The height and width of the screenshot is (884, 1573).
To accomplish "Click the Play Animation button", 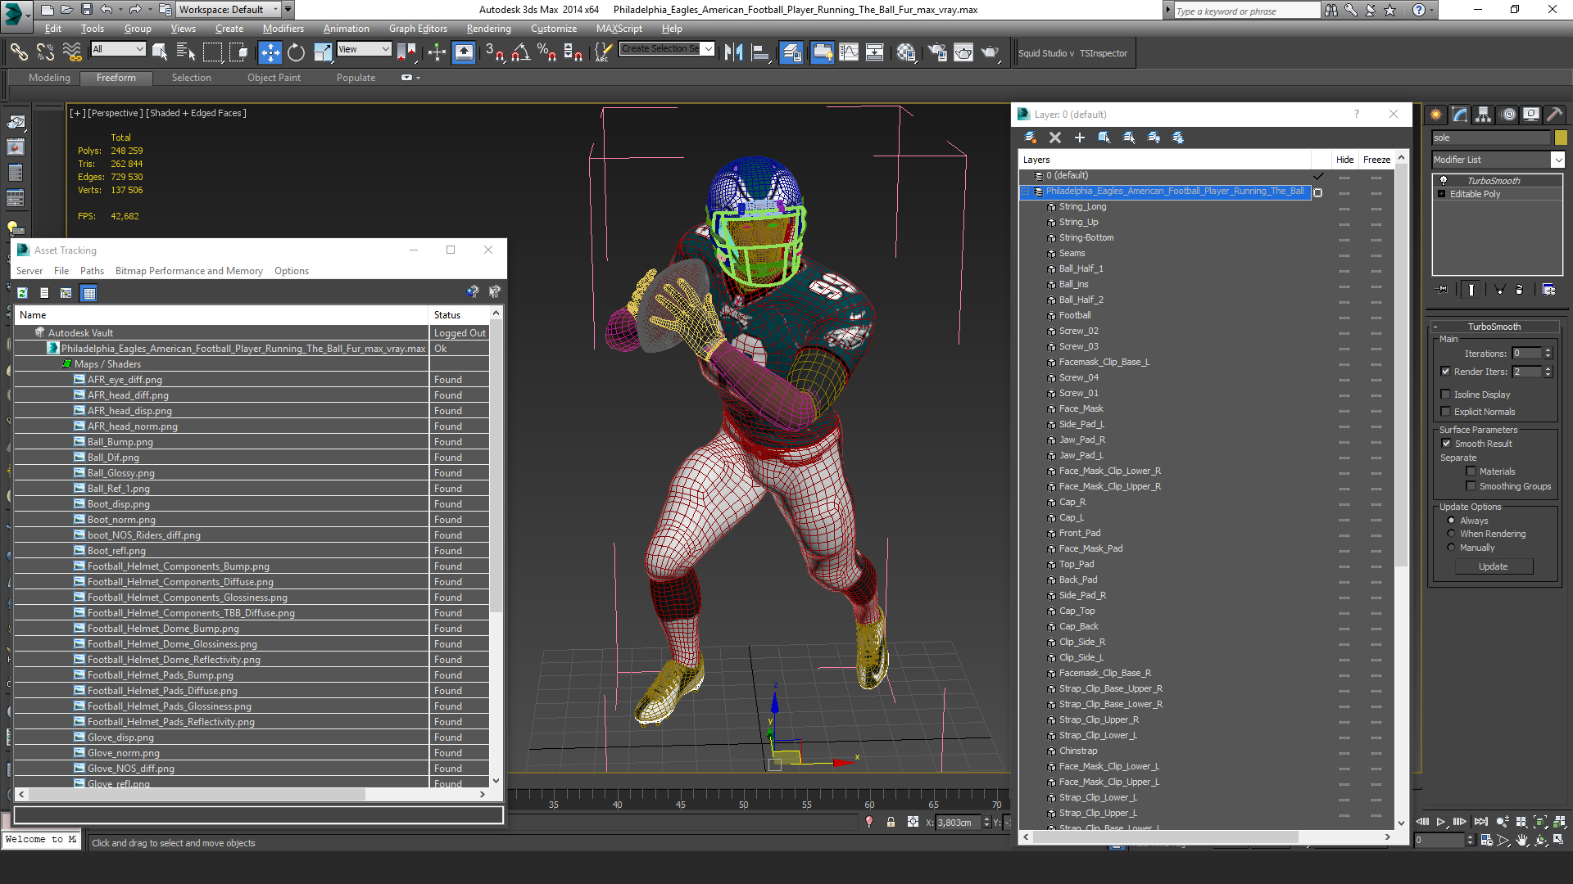I will (1441, 821).
